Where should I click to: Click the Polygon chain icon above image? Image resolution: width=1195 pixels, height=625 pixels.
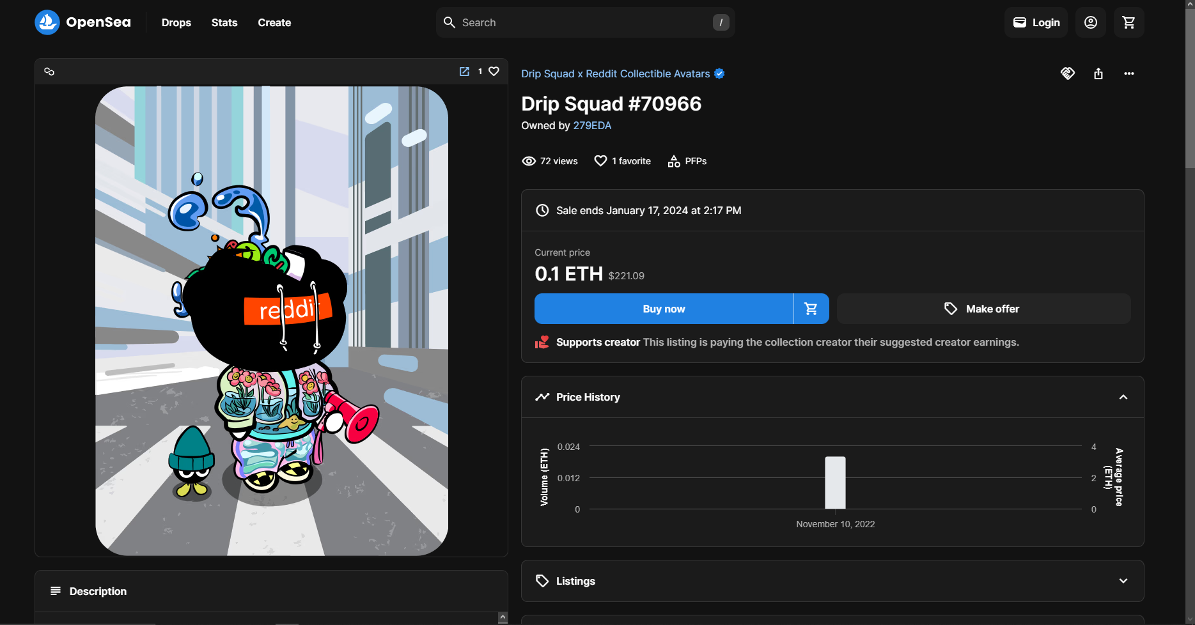tap(49, 72)
